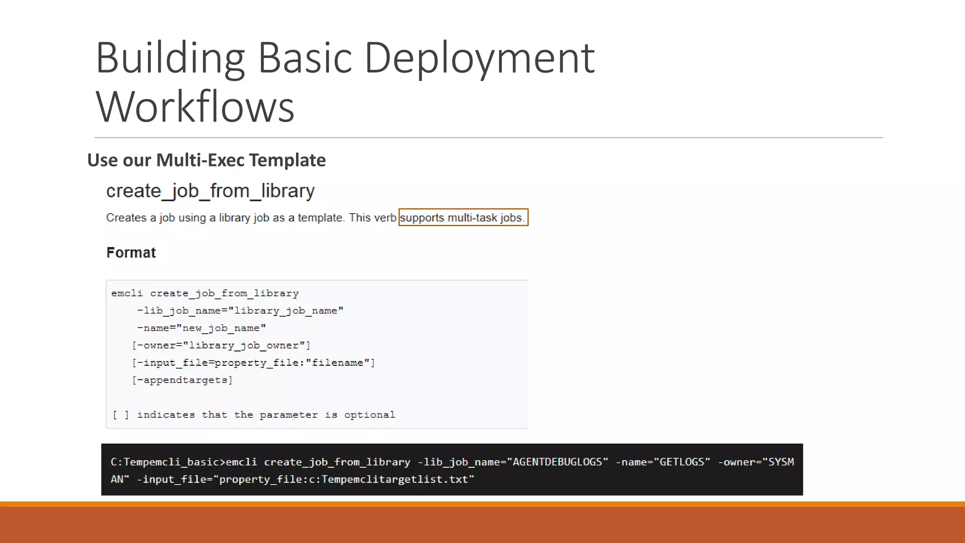Click the orange-brown footer band
Viewport: 965px width, 543px height.
[x=482, y=524]
